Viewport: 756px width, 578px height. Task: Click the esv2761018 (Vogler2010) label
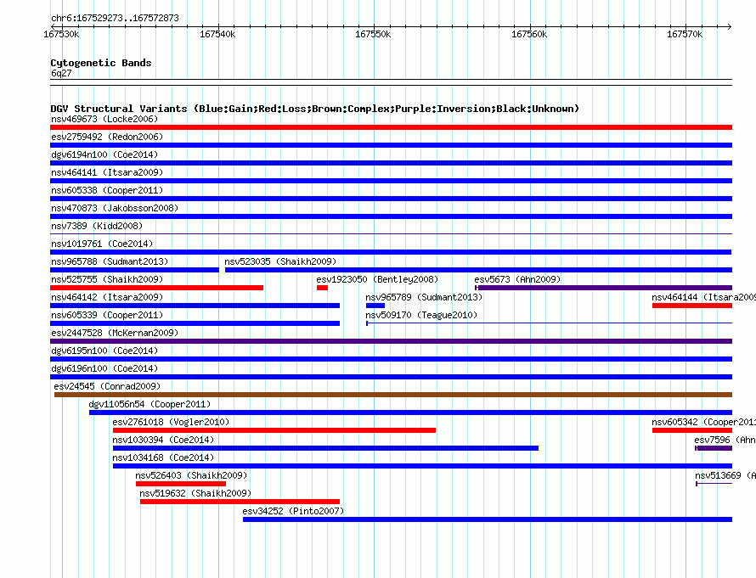(171, 422)
